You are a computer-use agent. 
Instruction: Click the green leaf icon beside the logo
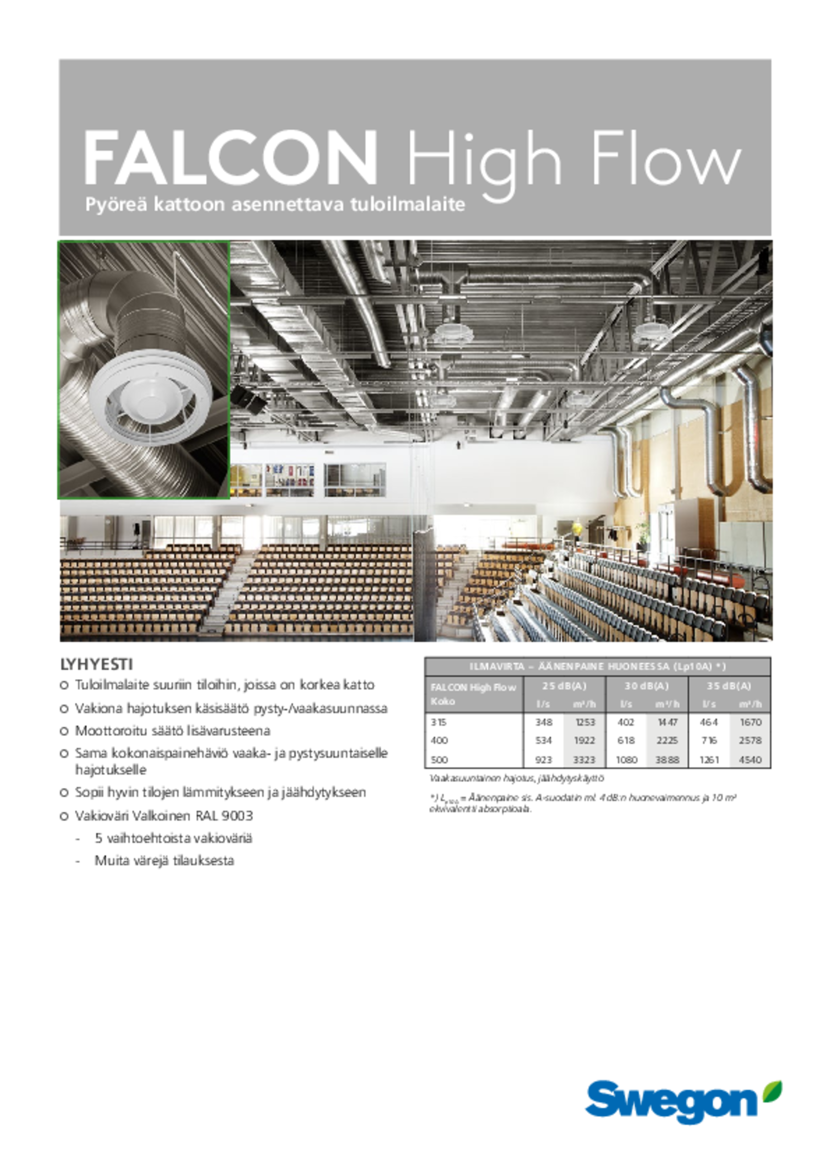(x=772, y=1090)
